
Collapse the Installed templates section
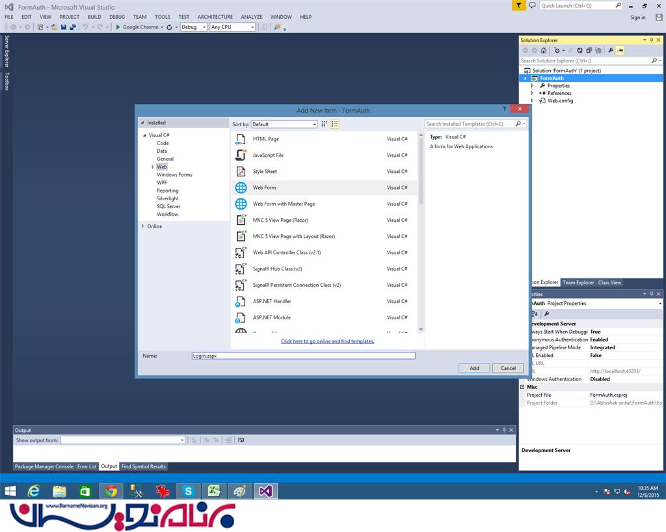tap(142, 123)
